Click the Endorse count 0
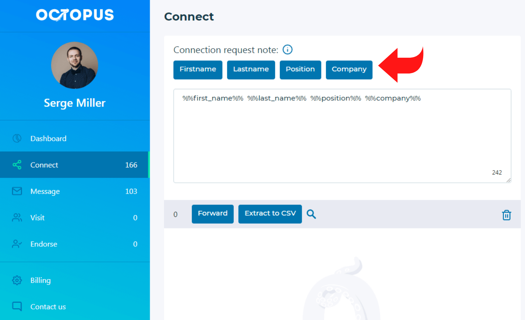Viewport: 525px width, 320px height. point(135,244)
